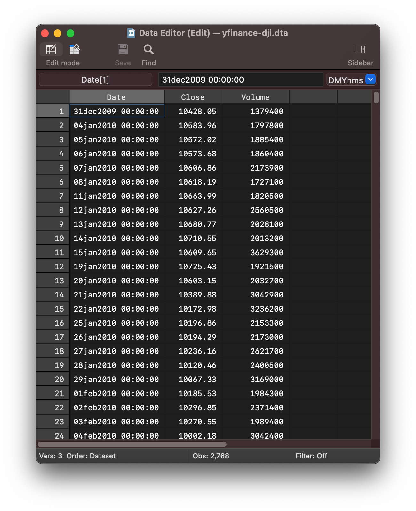The width and height of the screenshot is (416, 511).
Task: Open Find with magnifier icon
Action: (149, 50)
